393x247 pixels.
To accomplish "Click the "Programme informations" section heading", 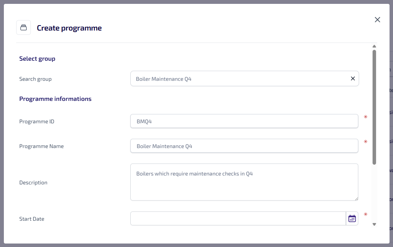I will pyautogui.click(x=55, y=99).
